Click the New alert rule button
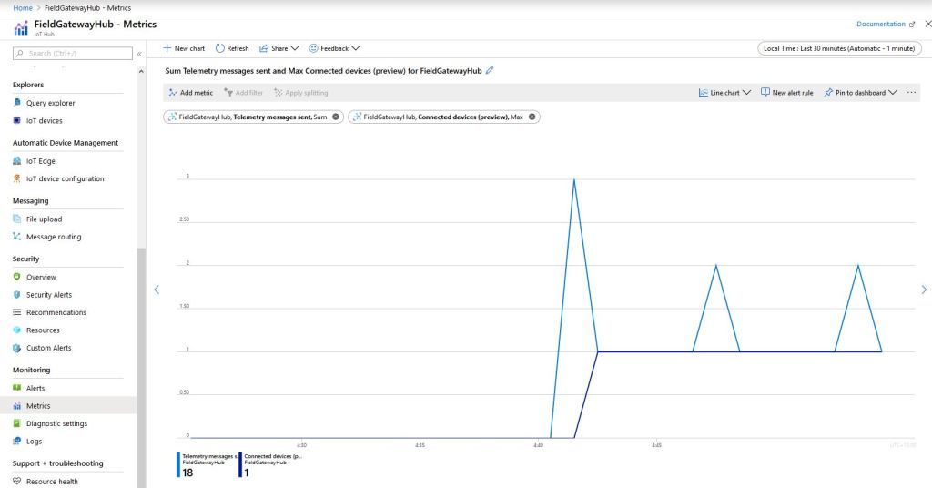This screenshot has width=932, height=488. click(x=787, y=93)
